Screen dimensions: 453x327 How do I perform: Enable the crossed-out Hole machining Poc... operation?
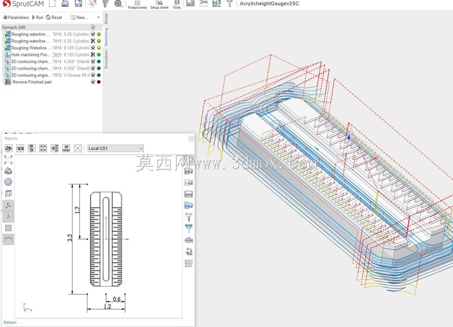[93, 55]
